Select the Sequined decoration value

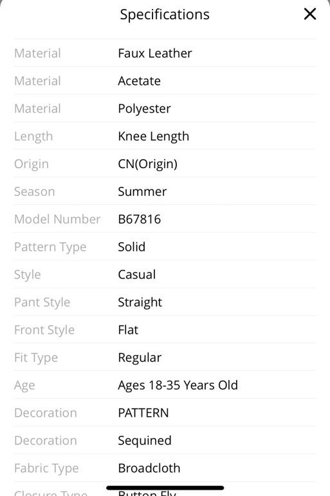145,441
